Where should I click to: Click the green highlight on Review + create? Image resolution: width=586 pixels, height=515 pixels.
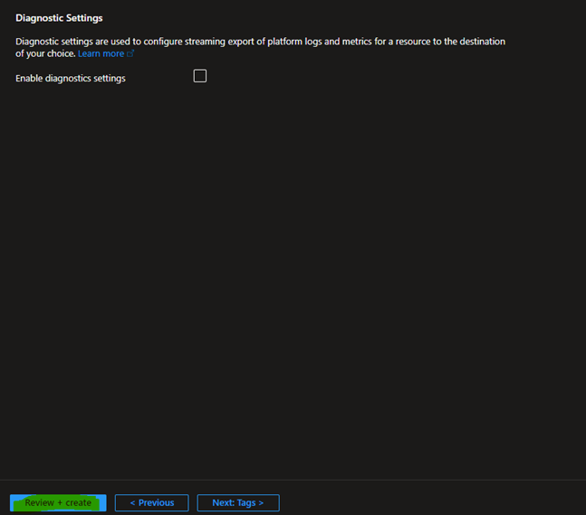(58, 502)
